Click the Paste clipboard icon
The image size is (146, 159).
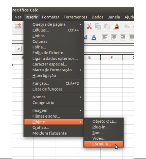pos(107,26)
